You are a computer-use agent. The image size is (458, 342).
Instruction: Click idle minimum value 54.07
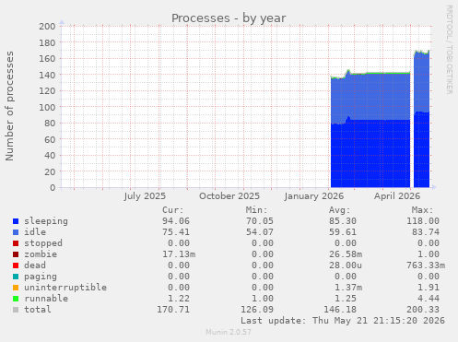(x=260, y=232)
